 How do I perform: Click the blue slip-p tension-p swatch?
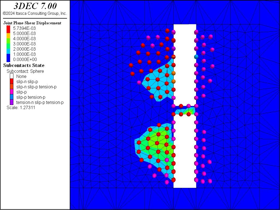point(11,97)
